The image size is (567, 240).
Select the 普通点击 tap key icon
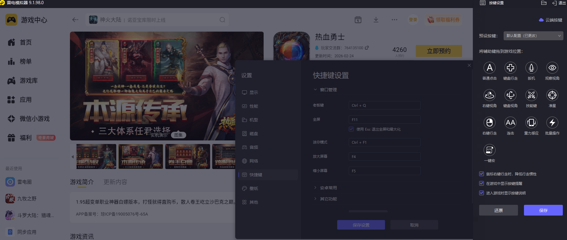click(x=490, y=68)
